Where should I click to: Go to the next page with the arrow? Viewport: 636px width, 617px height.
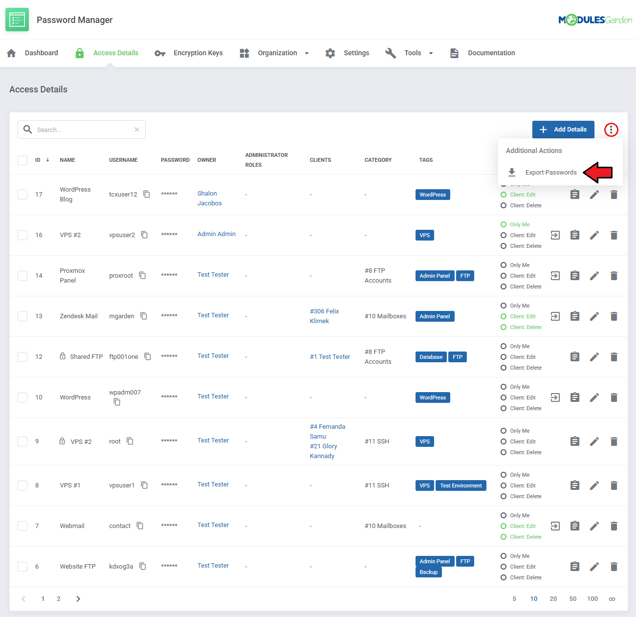click(x=78, y=599)
